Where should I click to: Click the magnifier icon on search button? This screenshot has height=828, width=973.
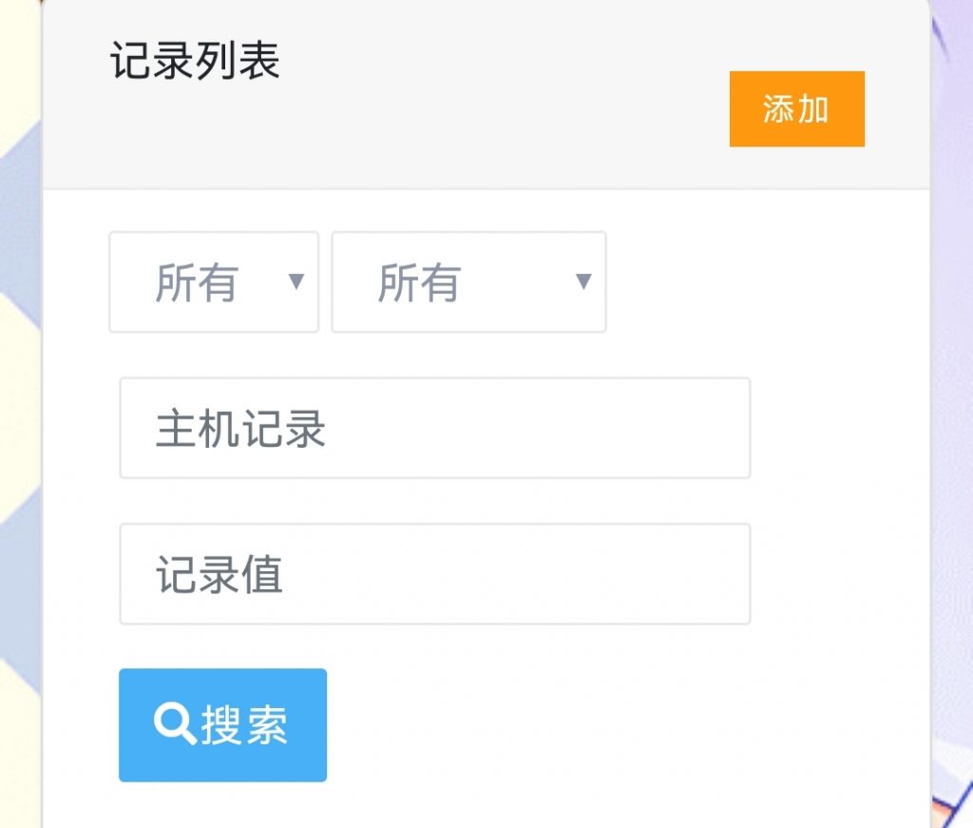point(175,725)
